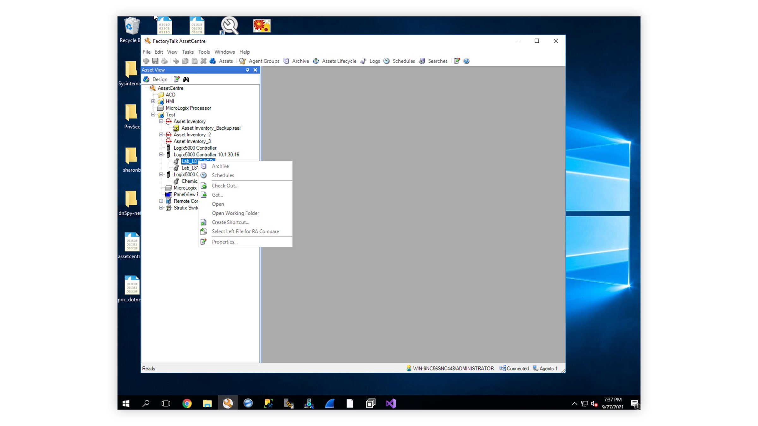Open Visual Studio from taskbar
Screen dimensions: 758x426
(391, 403)
